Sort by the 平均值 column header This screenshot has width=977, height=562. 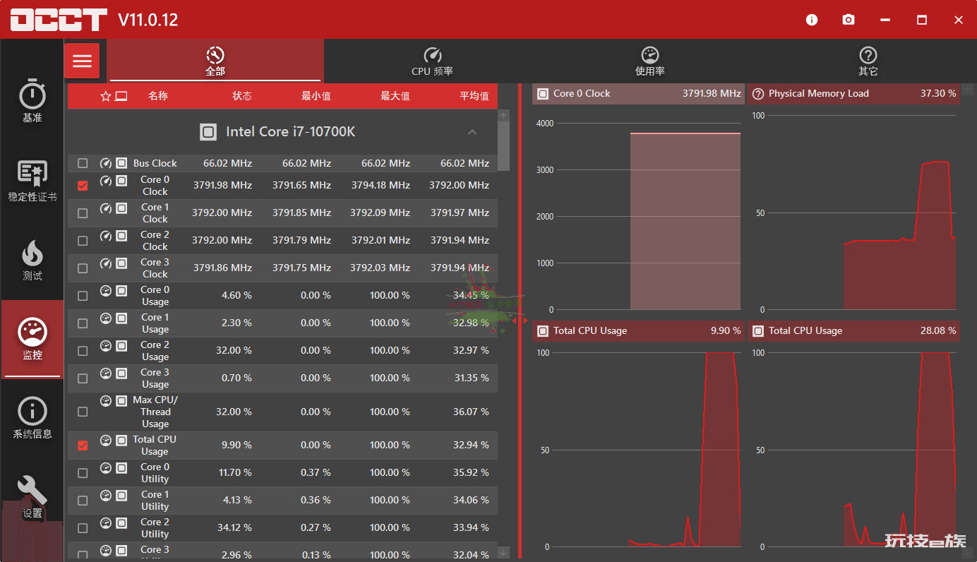(x=474, y=96)
